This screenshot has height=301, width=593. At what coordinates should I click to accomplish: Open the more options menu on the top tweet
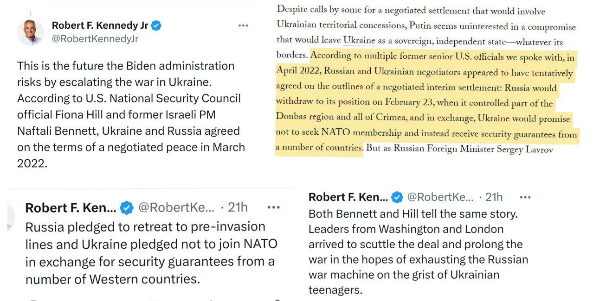click(243, 25)
